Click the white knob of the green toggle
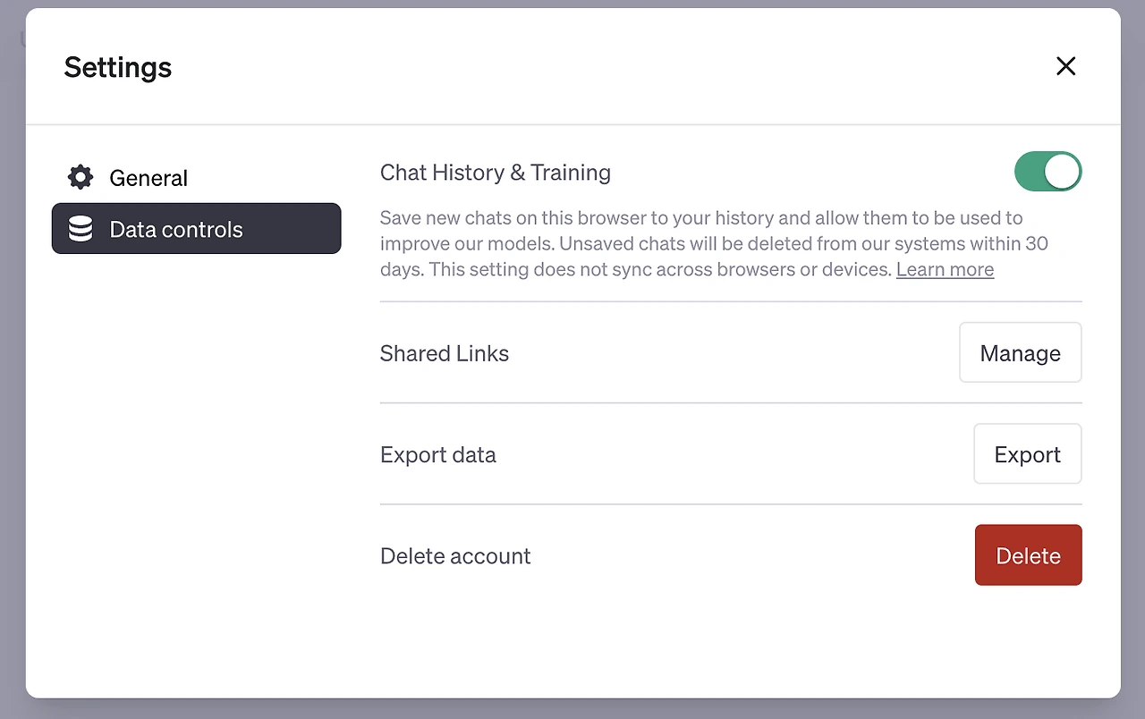1145x719 pixels. (x=1062, y=172)
